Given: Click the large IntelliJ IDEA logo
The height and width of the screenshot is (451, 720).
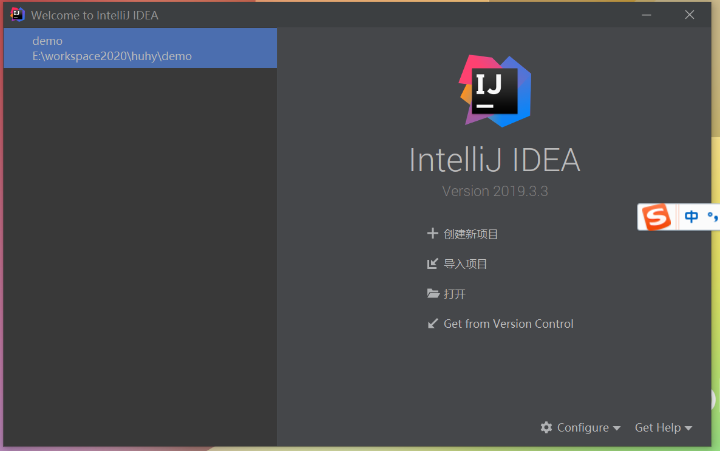Looking at the screenshot, I should [x=495, y=91].
